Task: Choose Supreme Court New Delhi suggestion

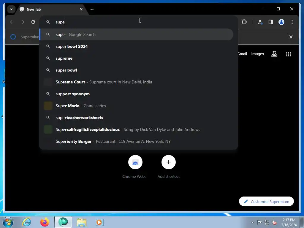Action: pyautogui.click(x=137, y=82)
